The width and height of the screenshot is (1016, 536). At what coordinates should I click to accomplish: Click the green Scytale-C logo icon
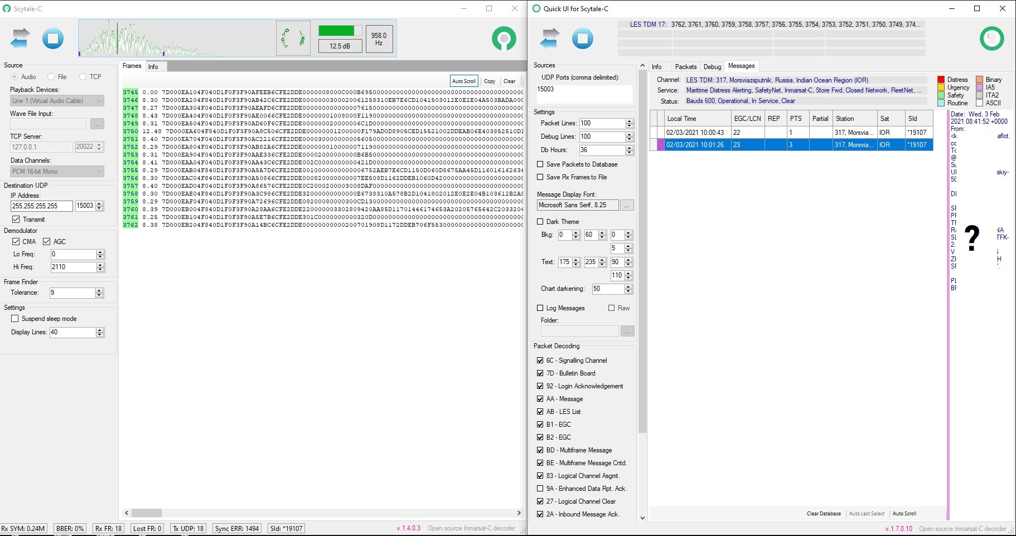coord(503,39)
